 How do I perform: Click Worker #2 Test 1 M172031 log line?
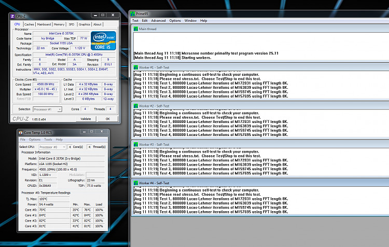pos(211,122)
